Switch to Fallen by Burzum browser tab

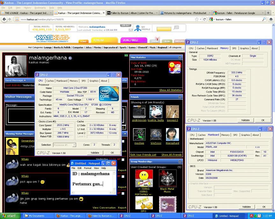133,13
